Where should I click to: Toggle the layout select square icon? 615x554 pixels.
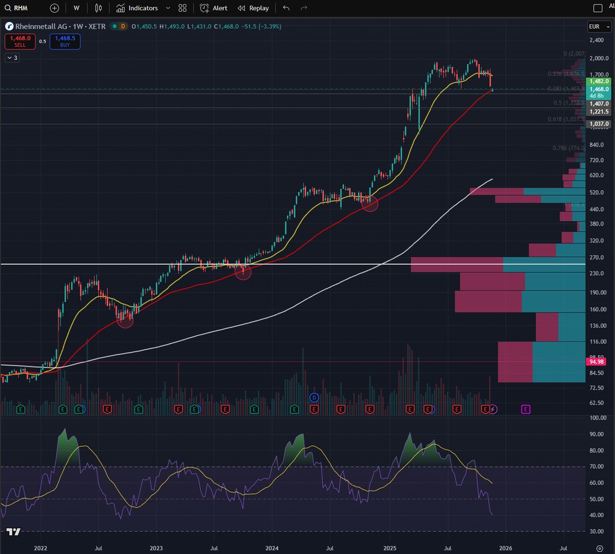pyautogui.click(x=598, y=8)
